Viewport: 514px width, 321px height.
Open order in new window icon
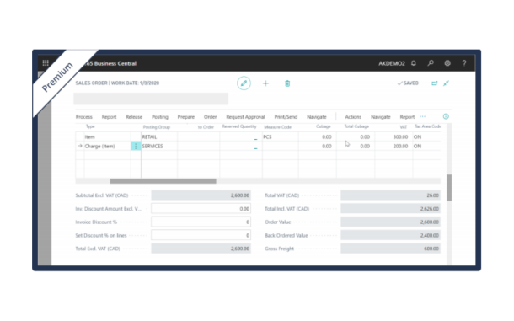pyautogui.click(x=434, y=83)
